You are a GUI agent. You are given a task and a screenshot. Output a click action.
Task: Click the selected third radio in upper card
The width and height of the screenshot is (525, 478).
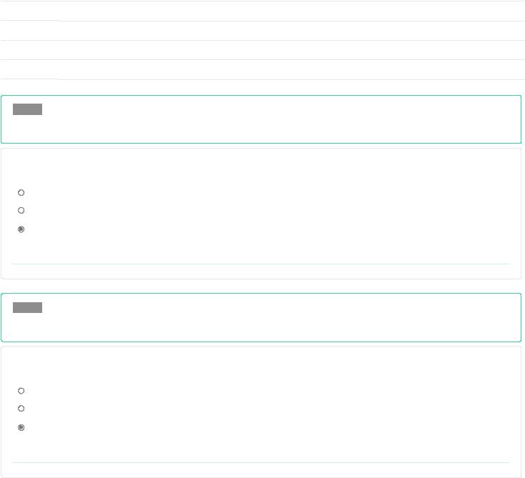[x=21, y=229]
